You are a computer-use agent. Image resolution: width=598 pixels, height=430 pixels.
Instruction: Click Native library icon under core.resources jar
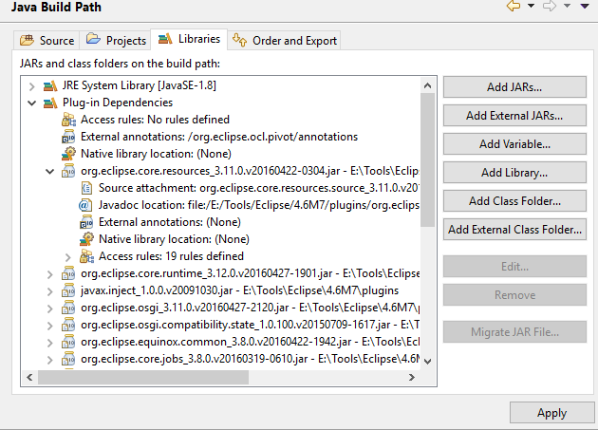[86, 239]
